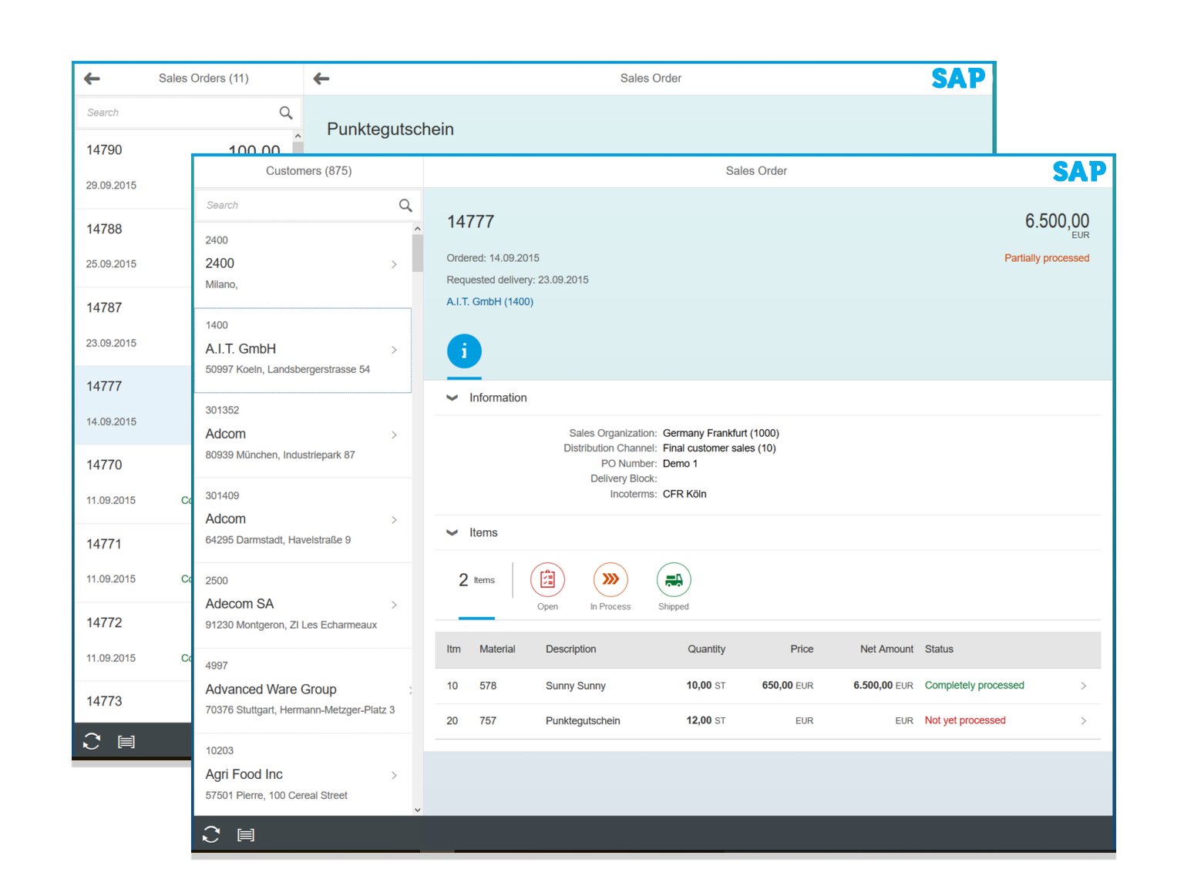The image size is (1184, 889).
Task: Click refresh icon in Customers footer bar
Action: [x=211, y=834]
